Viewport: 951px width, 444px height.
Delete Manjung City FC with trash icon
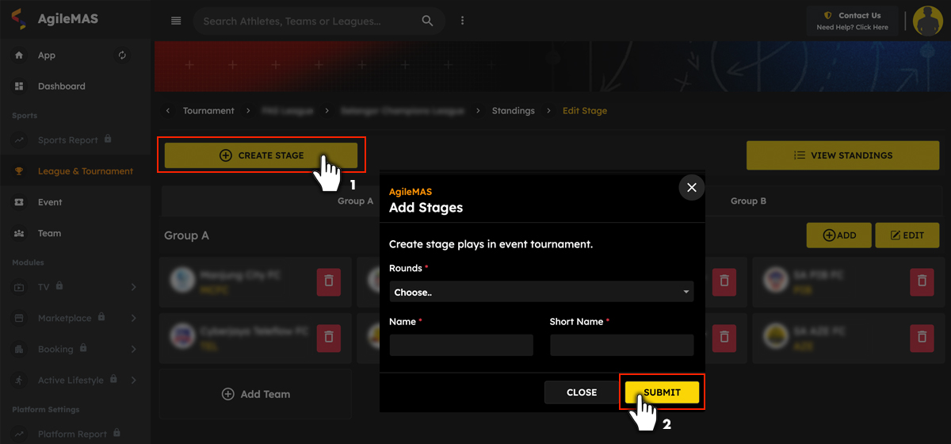pyautogui.click(x=329, y=281)
